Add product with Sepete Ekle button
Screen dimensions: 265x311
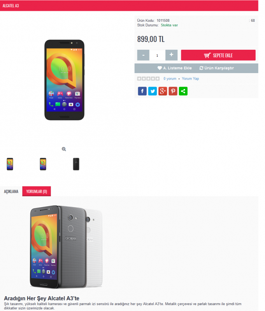click(x=218, y=55)
